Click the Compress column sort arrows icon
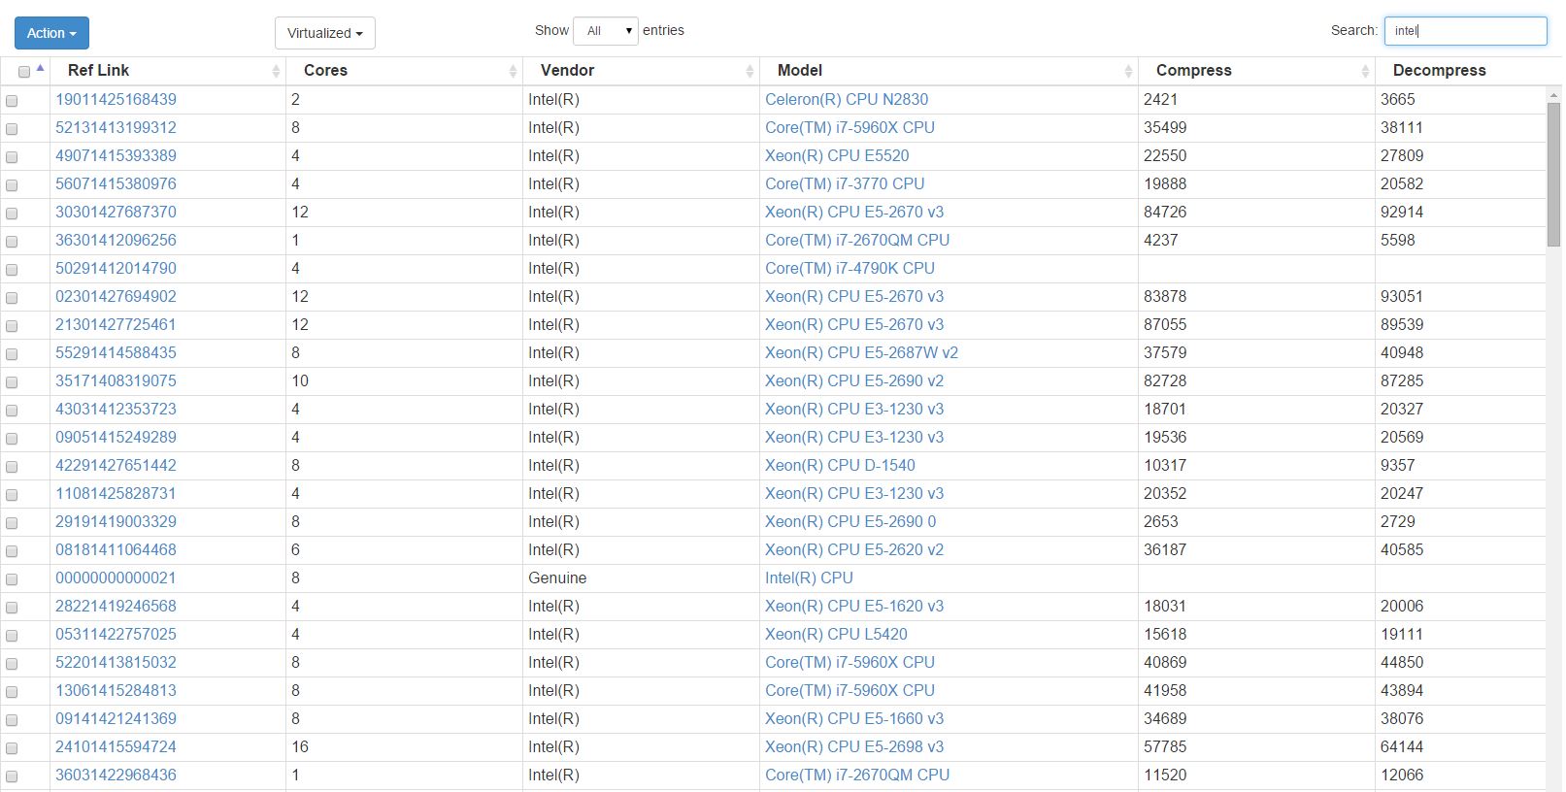The width and height of the screenshot is (1566, 792). (x=1365, y=71)
